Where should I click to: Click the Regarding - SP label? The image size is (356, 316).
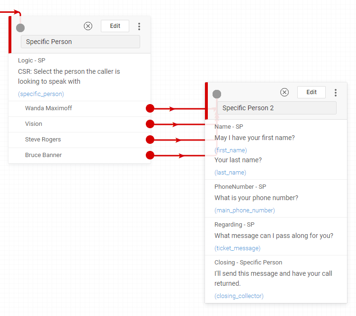tap(234, 225)
